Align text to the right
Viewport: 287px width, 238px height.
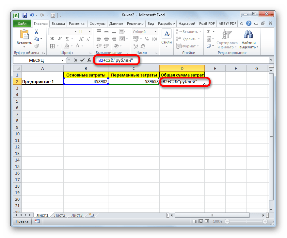[x=114, y=39]
